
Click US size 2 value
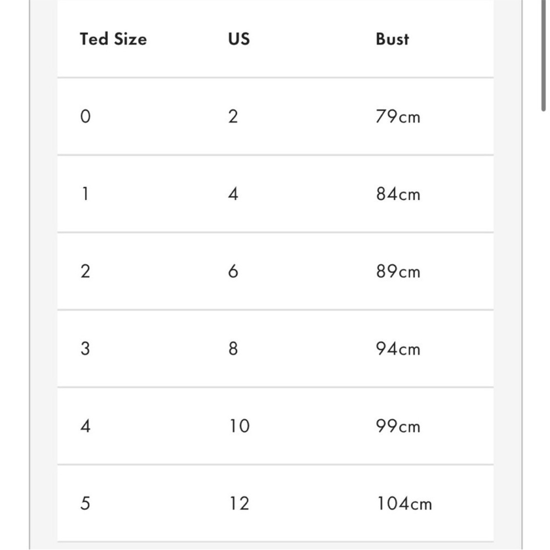(x=233, y=117)
